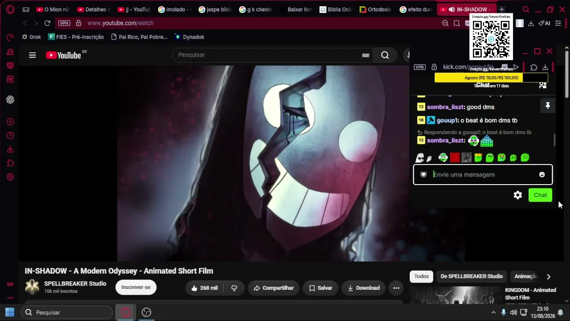Screen dimensions: 570x321
Task: Switch to the g k chesterton tab
Action: [256, 9]
